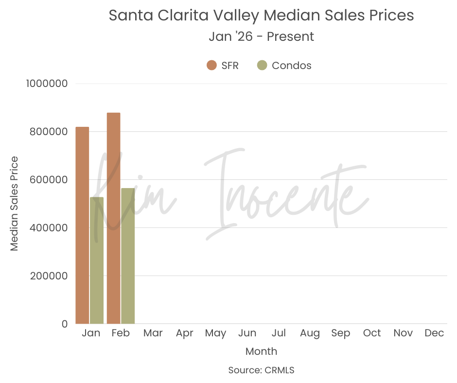Click the Median Sales Price axis title

(14, 203)
